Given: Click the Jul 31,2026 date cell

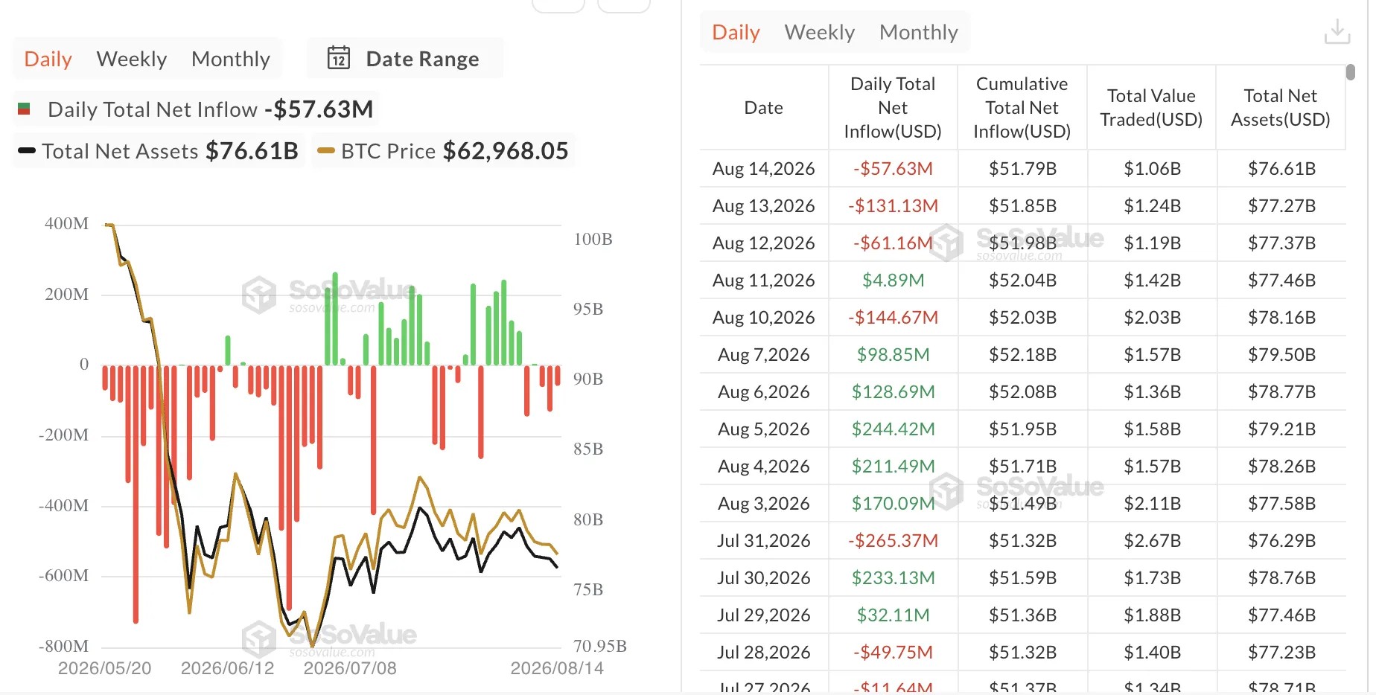Looking at the screenshot, I should [764, 541].
